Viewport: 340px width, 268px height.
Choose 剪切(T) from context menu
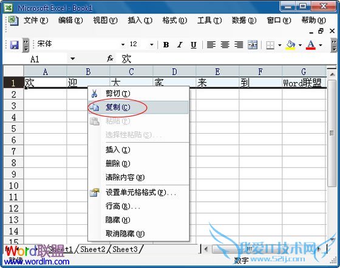point(138,94)
